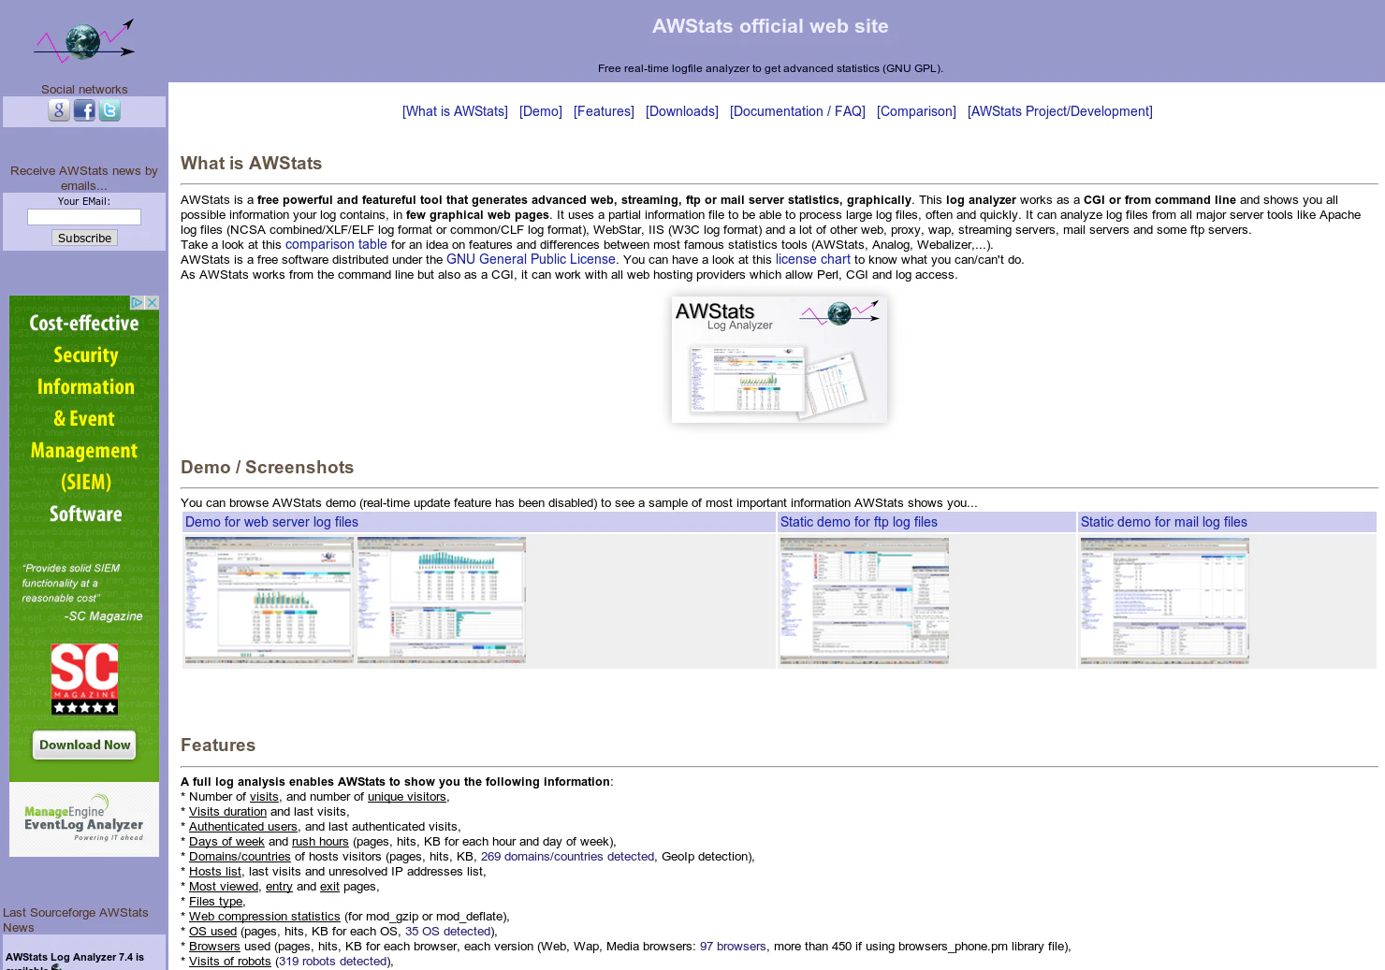Click the 'Hosts list' underlined text

click(x=215, y=872)
